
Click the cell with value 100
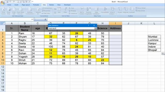[51, 47]
